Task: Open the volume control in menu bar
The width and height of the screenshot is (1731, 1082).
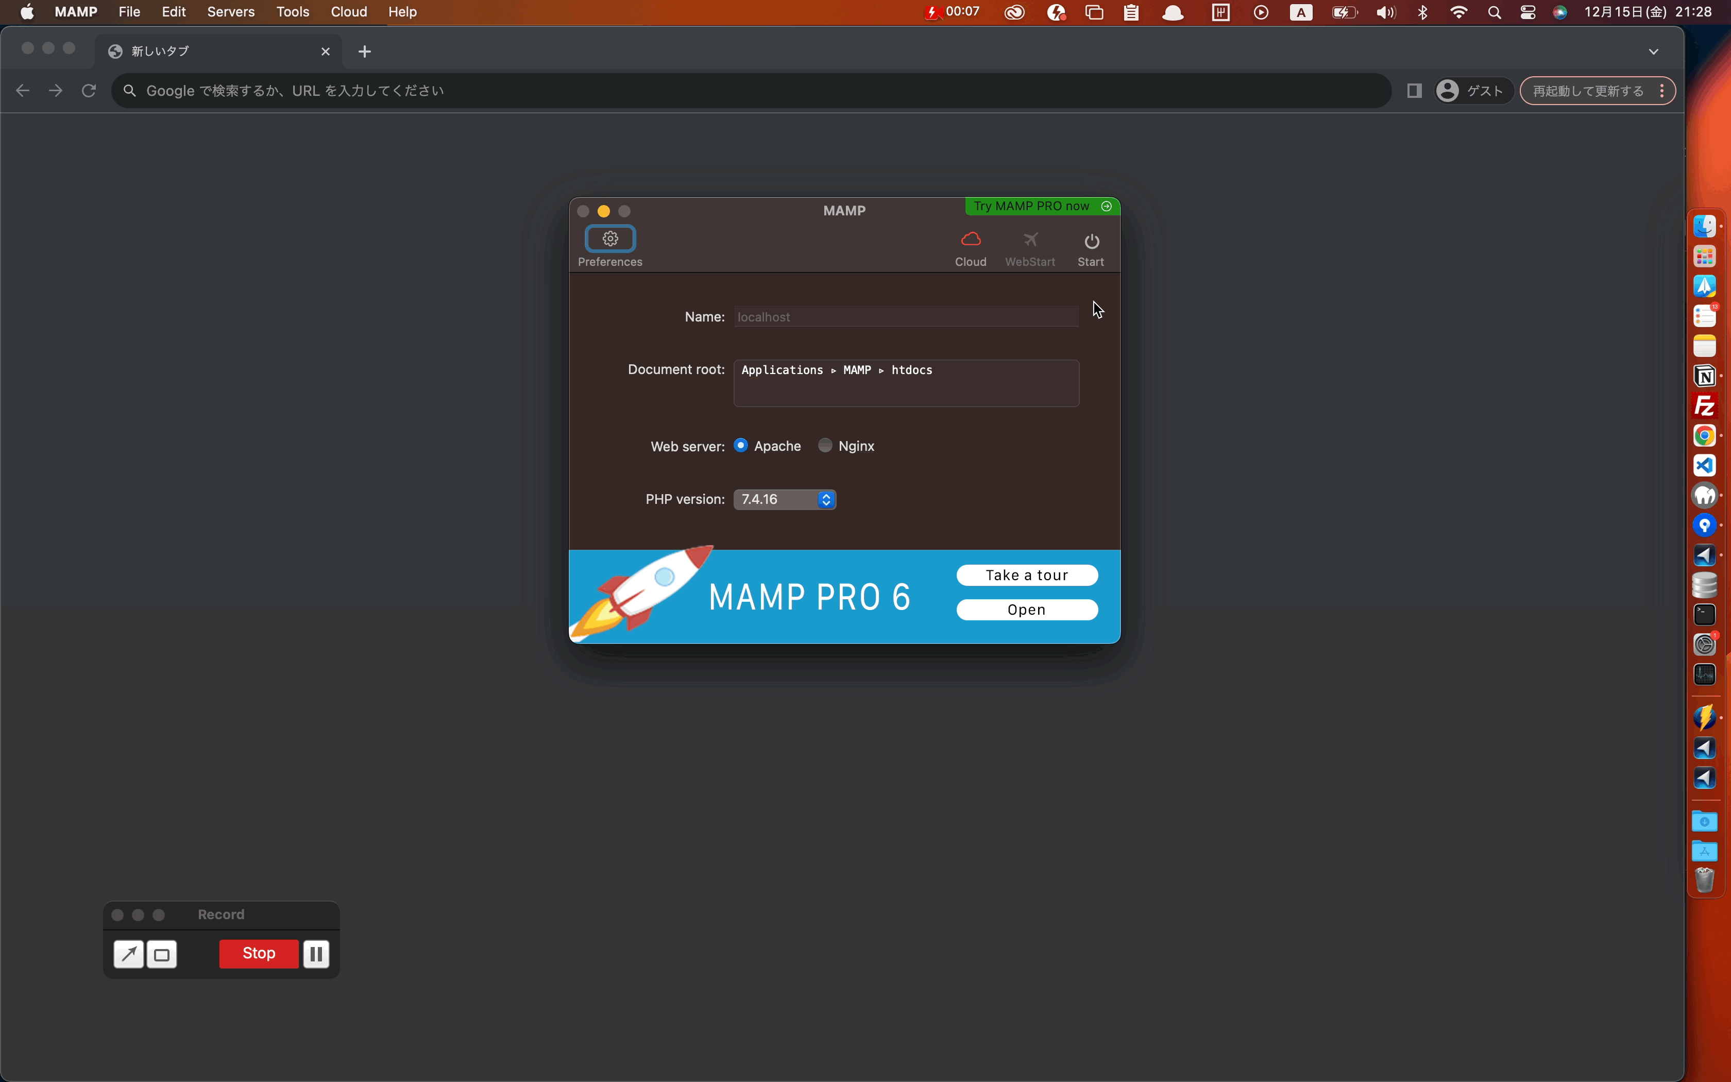Action: tap(1385, 12)
